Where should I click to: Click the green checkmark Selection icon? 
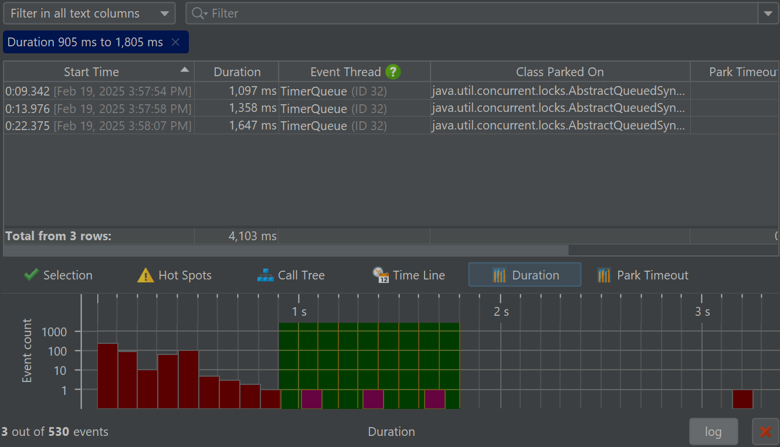coord(31,275)
